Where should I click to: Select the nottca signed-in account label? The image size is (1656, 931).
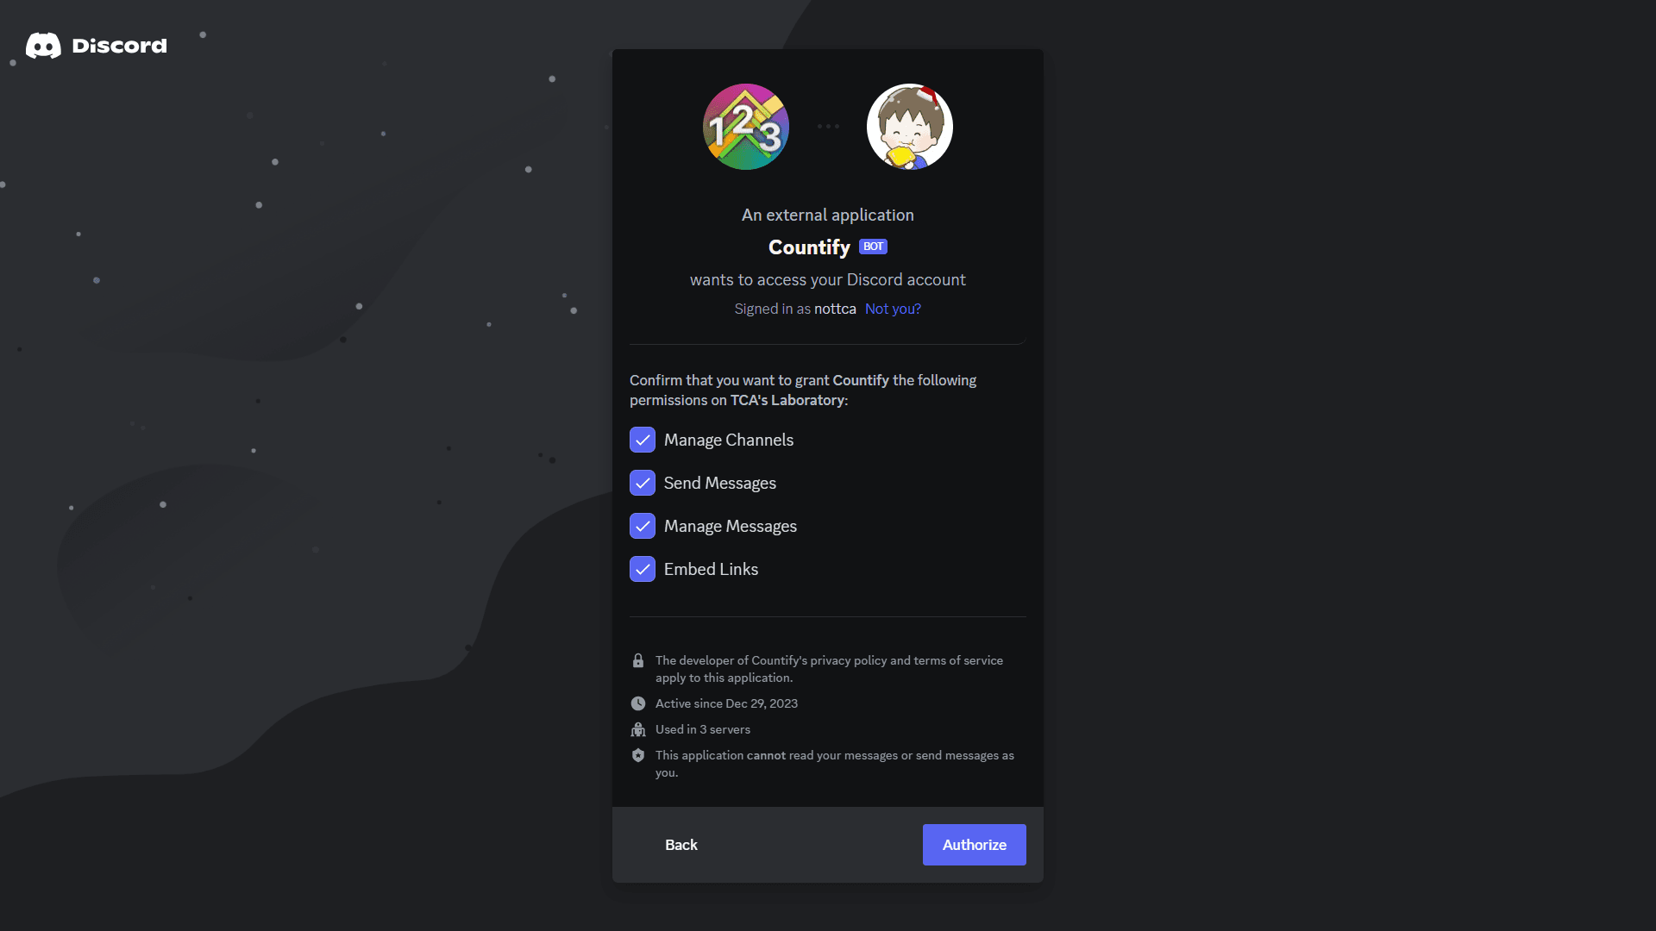coord(835,308)
